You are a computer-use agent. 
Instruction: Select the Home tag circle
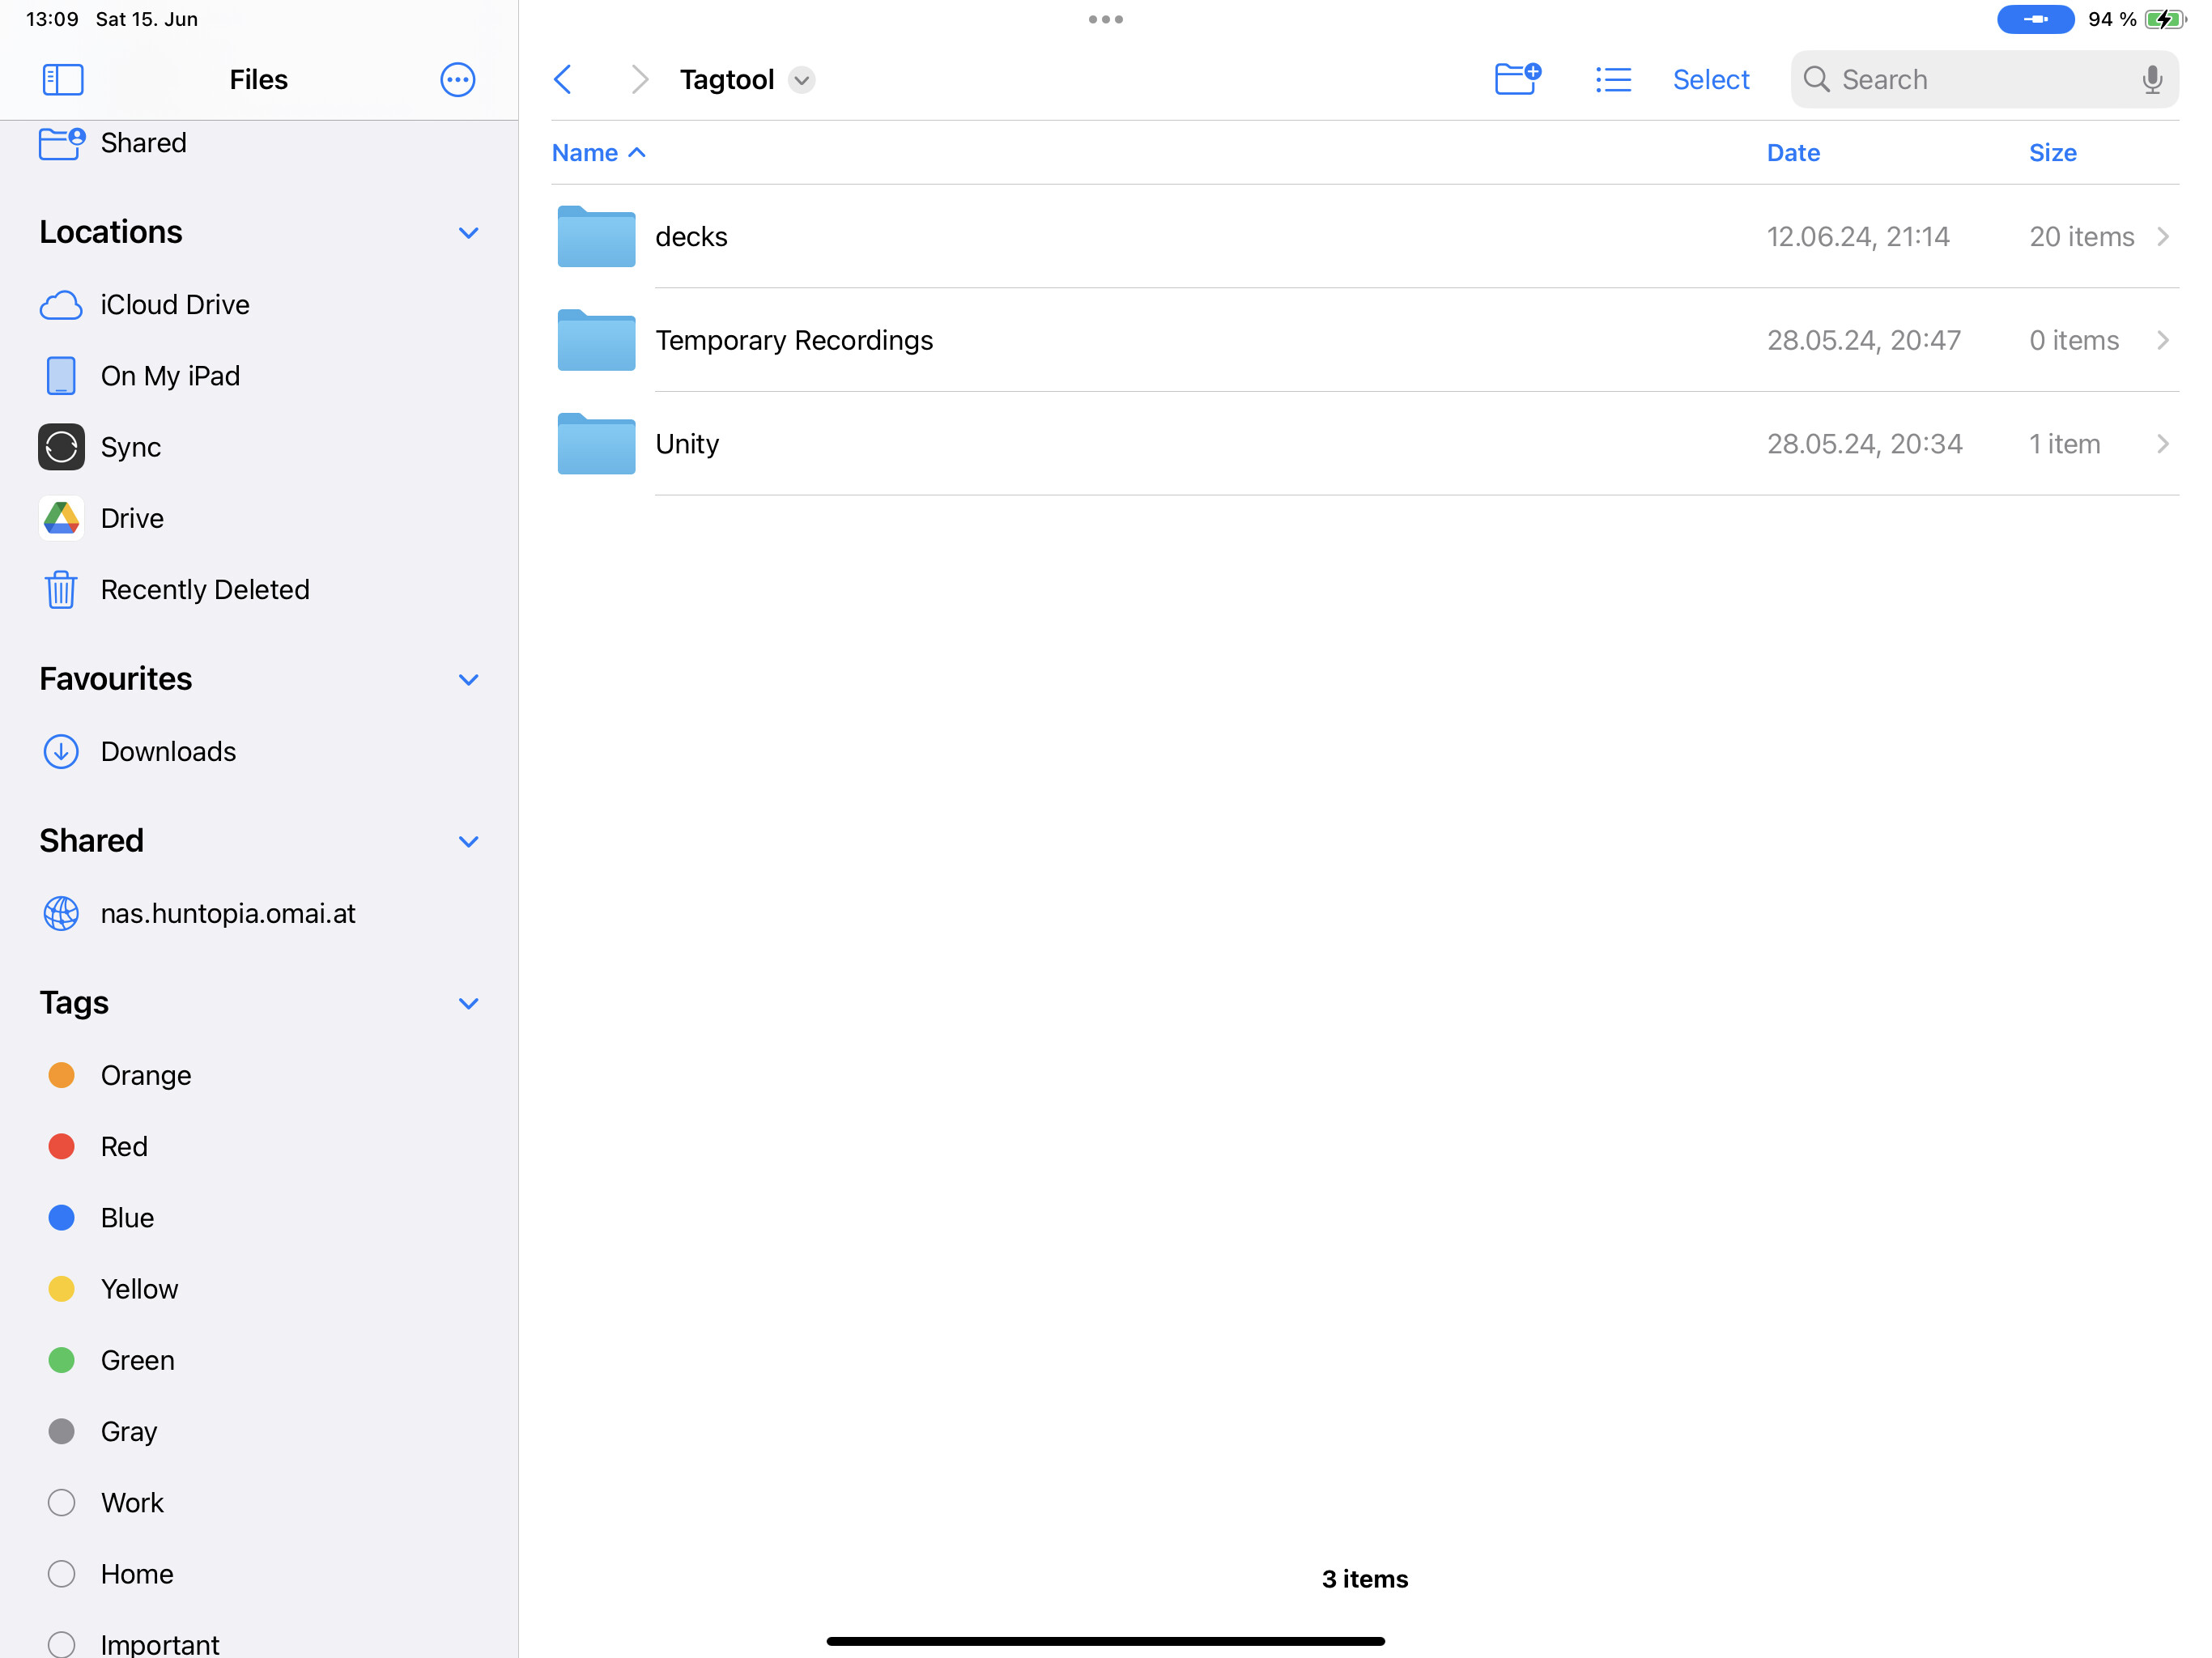(61, 1573)
